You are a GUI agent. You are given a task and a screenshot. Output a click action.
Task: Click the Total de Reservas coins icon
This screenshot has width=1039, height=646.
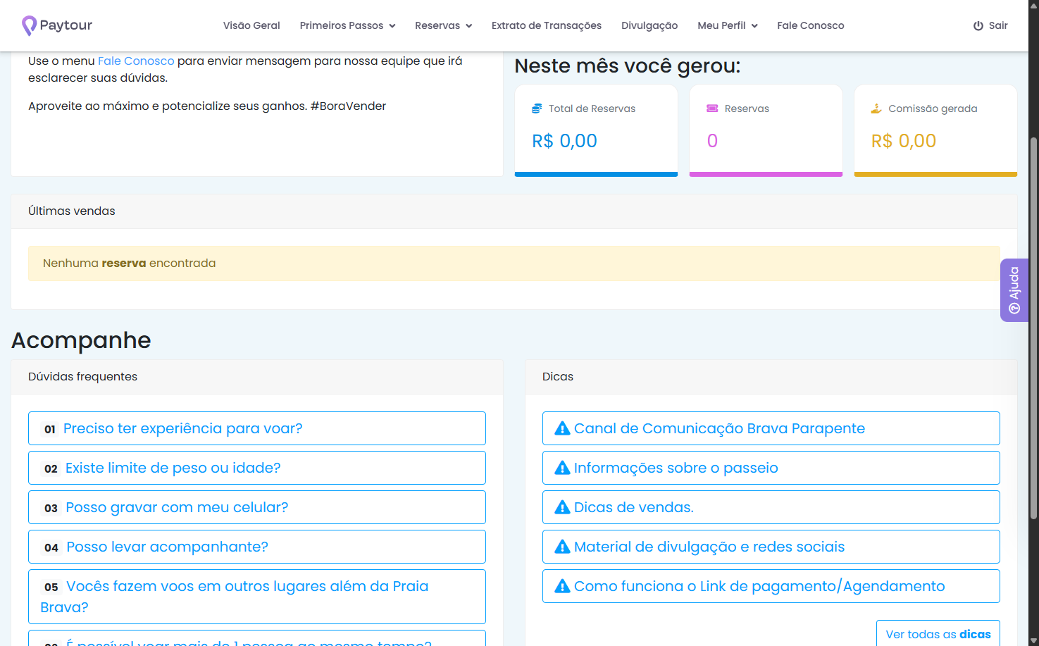click(x=537, y=108)
